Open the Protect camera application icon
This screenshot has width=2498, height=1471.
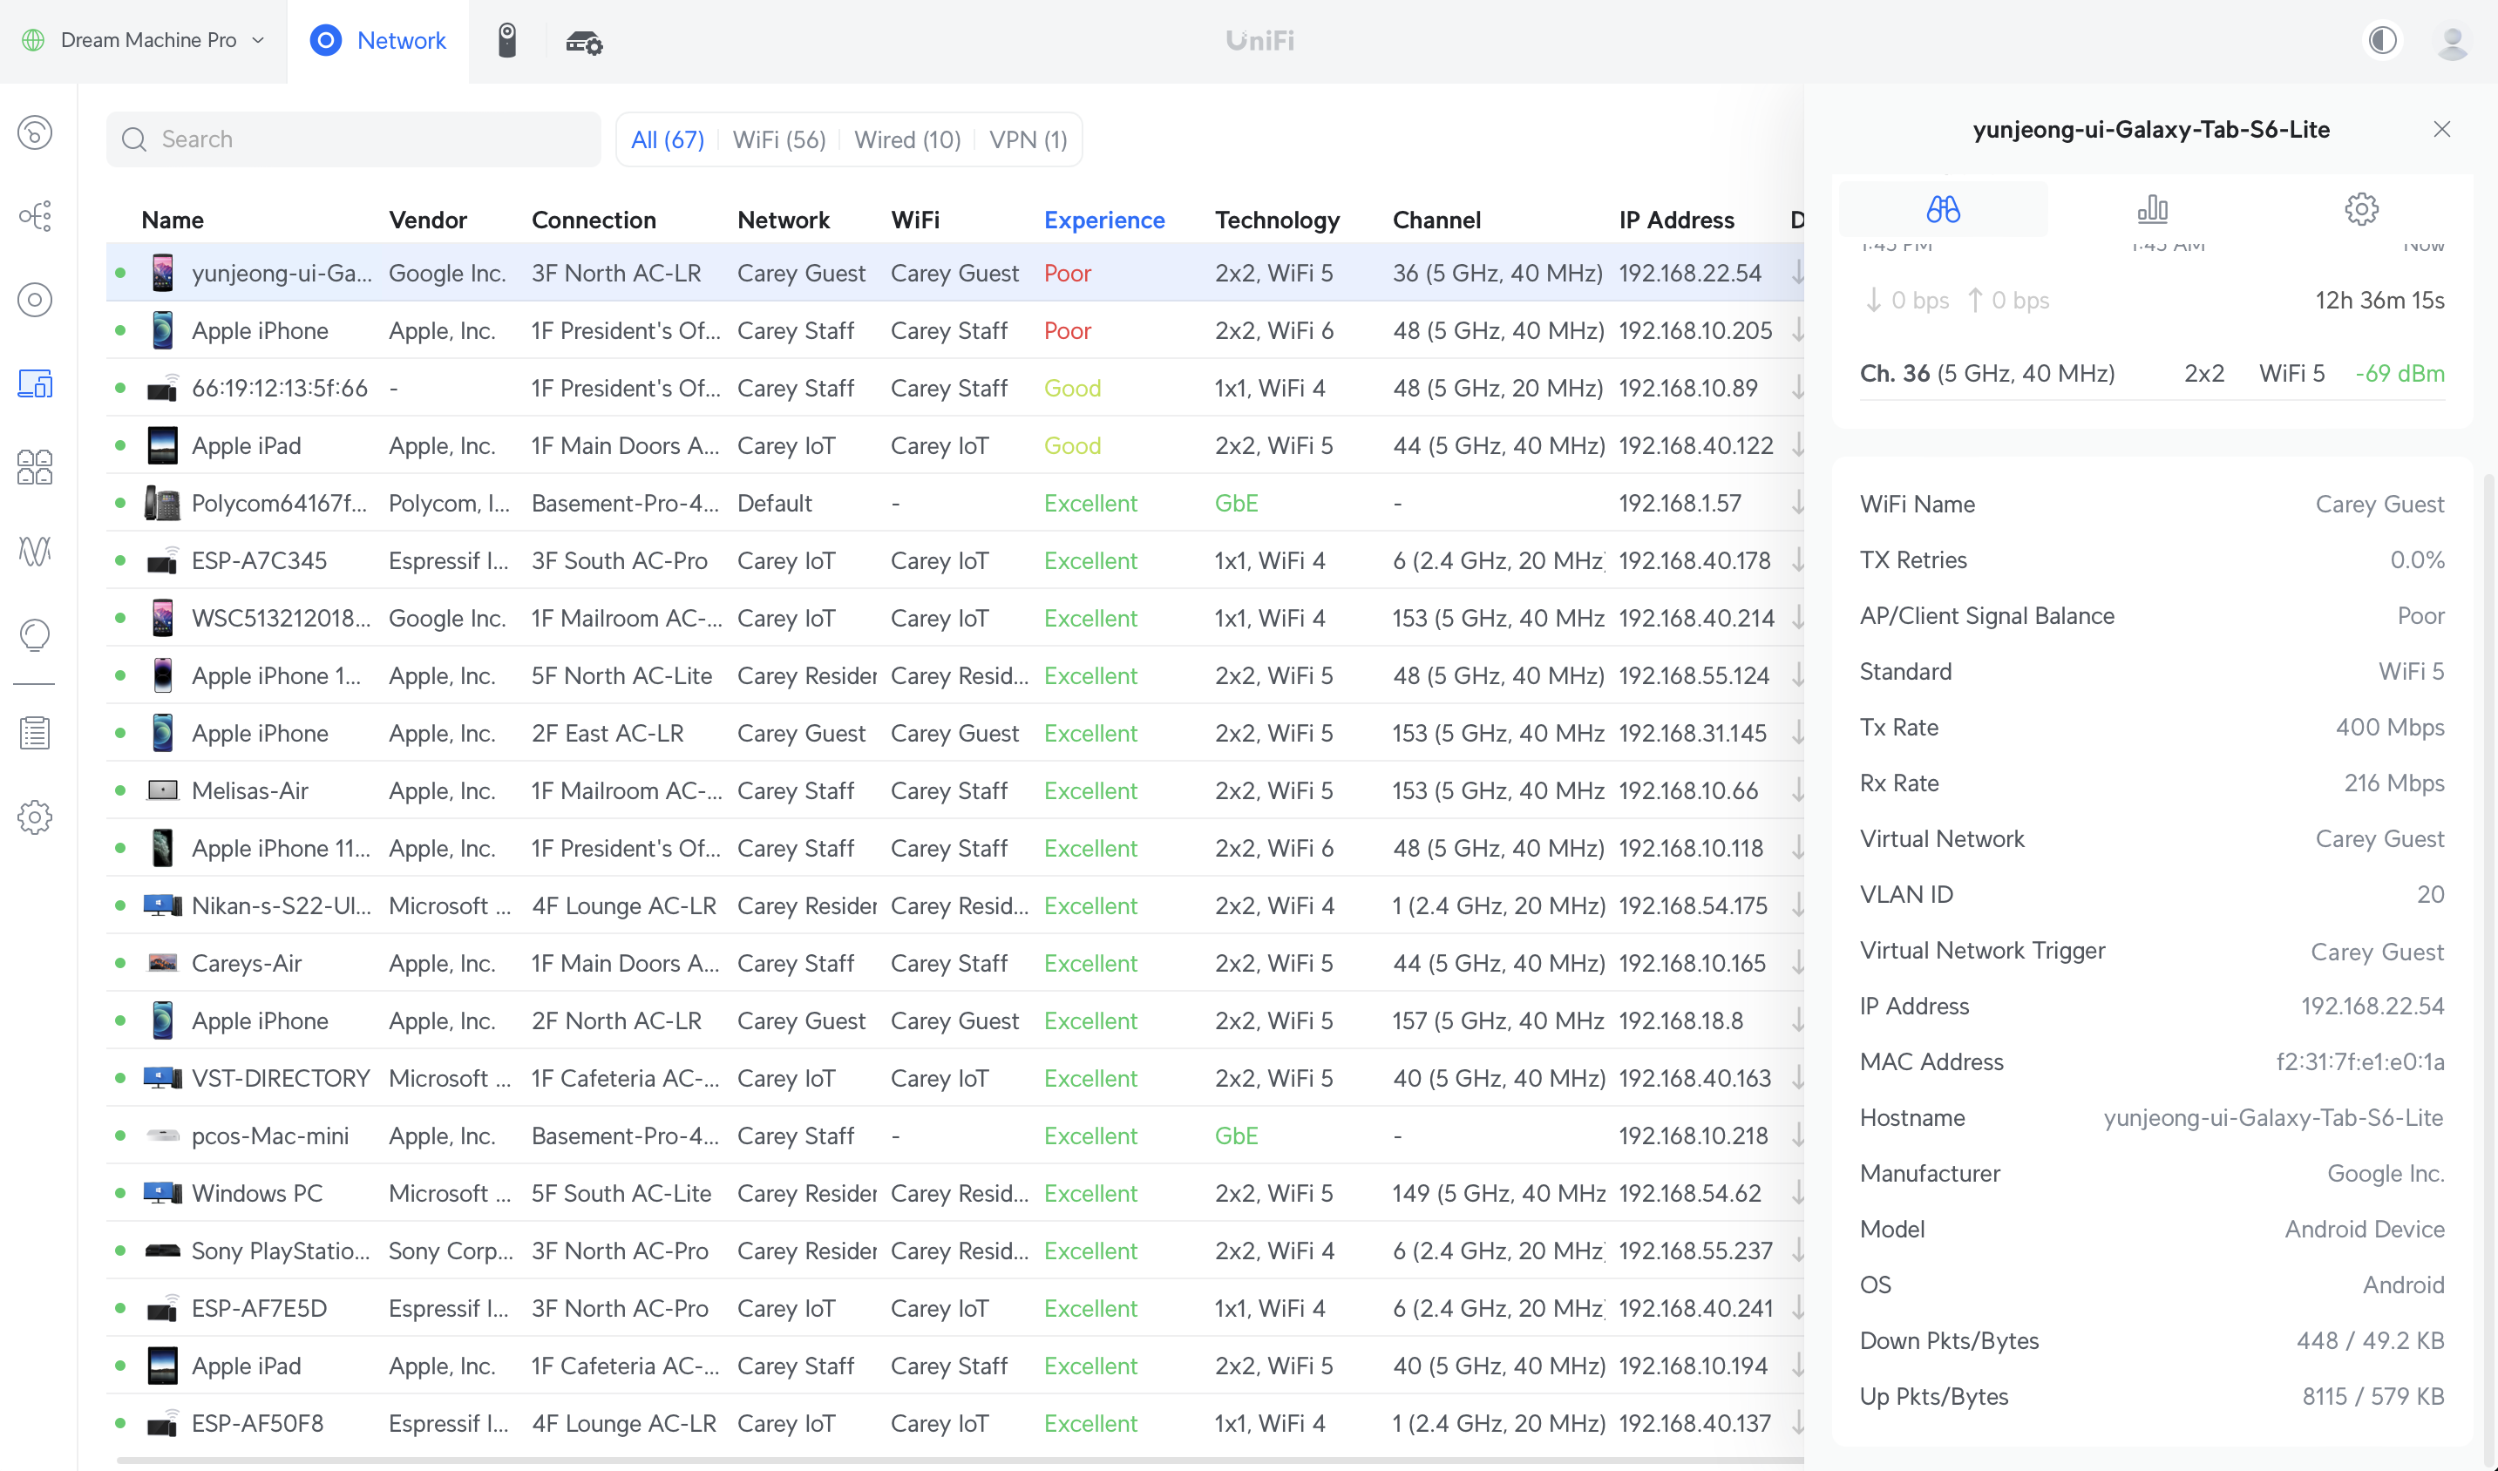pyautogui.click(x=506, y=41)
